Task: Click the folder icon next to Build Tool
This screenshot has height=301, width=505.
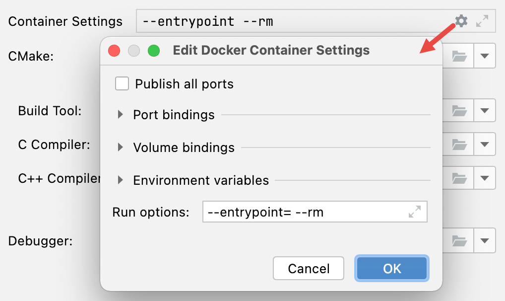Action: tap(458, 110)
